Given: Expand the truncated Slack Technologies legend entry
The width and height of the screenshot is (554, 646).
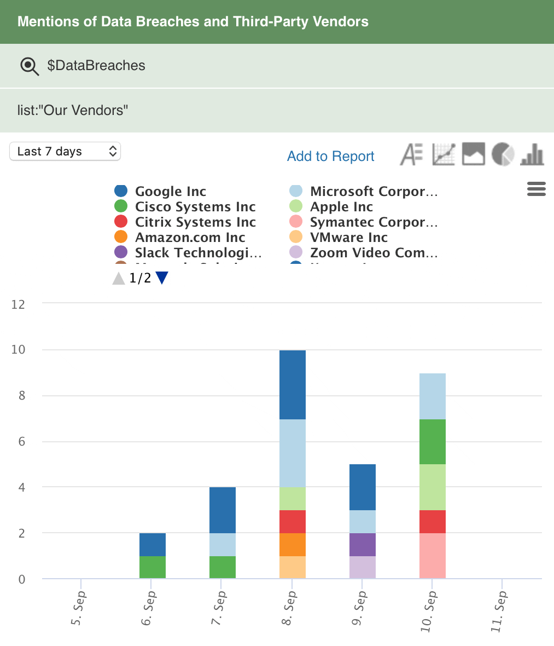Looking at the screenshot, I should tap(198, 252).
